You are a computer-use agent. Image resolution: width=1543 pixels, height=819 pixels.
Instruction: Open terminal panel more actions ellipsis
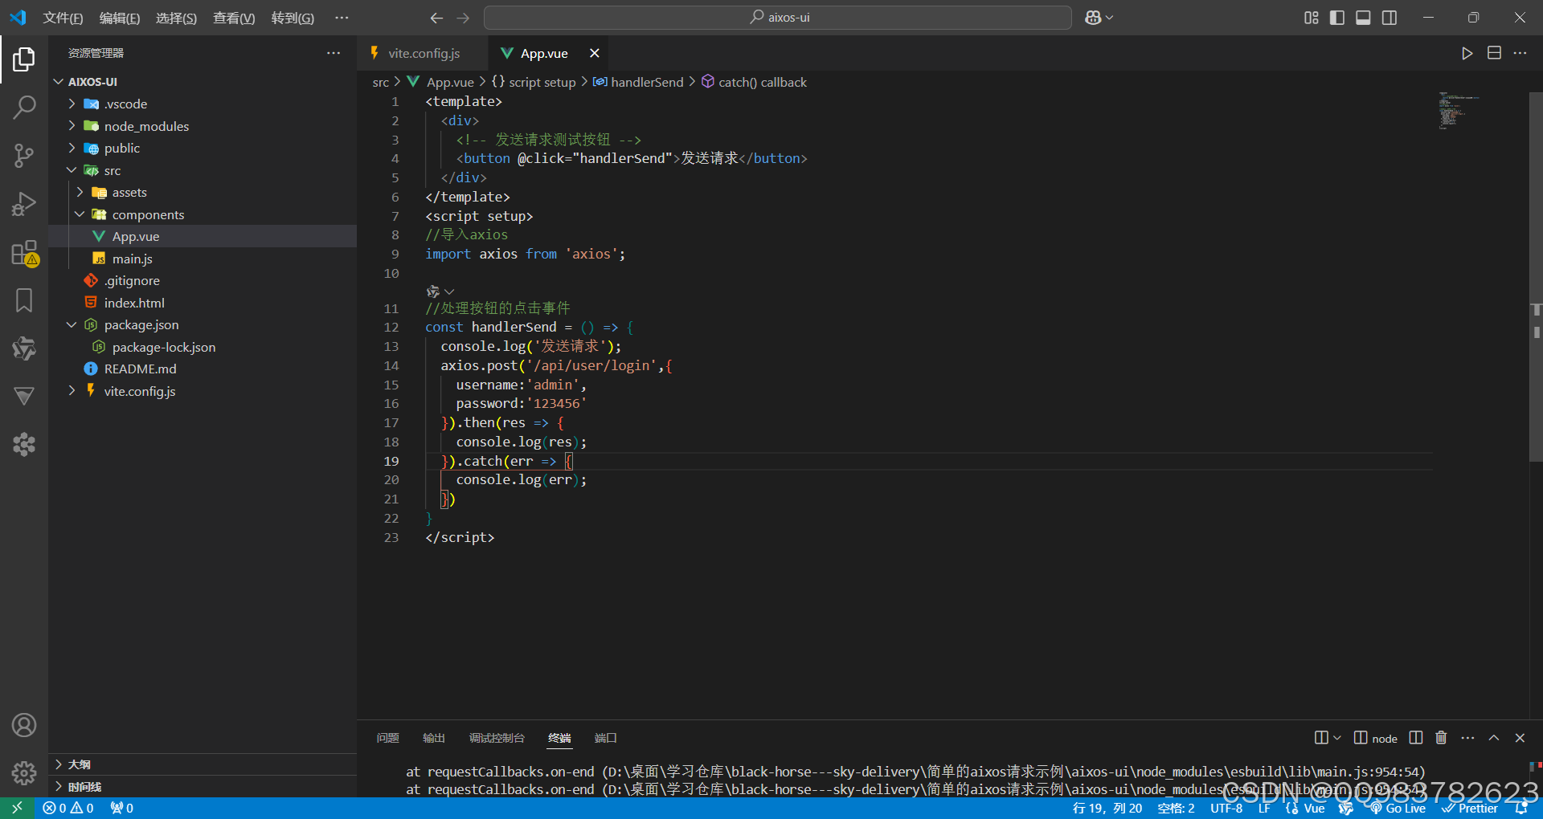pyautogui.click(x=1467, y=737)
